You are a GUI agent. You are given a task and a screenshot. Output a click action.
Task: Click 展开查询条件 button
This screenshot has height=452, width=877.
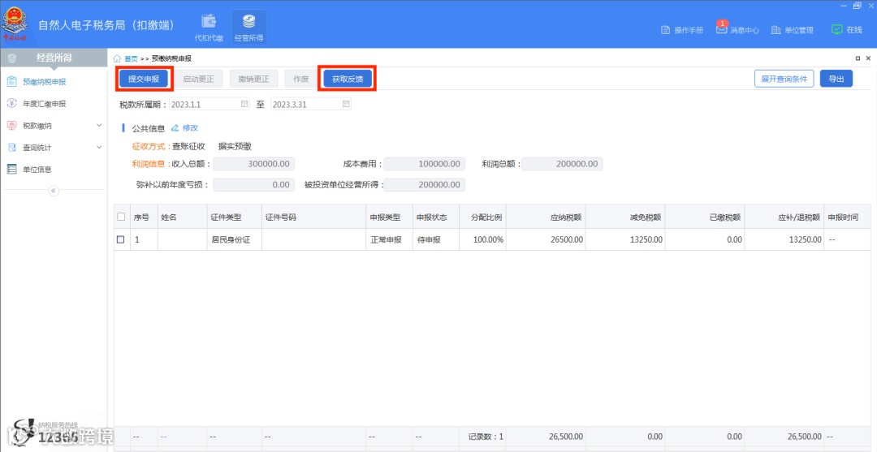[x=784, y=79]
